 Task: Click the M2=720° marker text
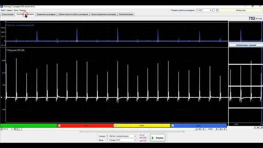click(x=143, y=138)
